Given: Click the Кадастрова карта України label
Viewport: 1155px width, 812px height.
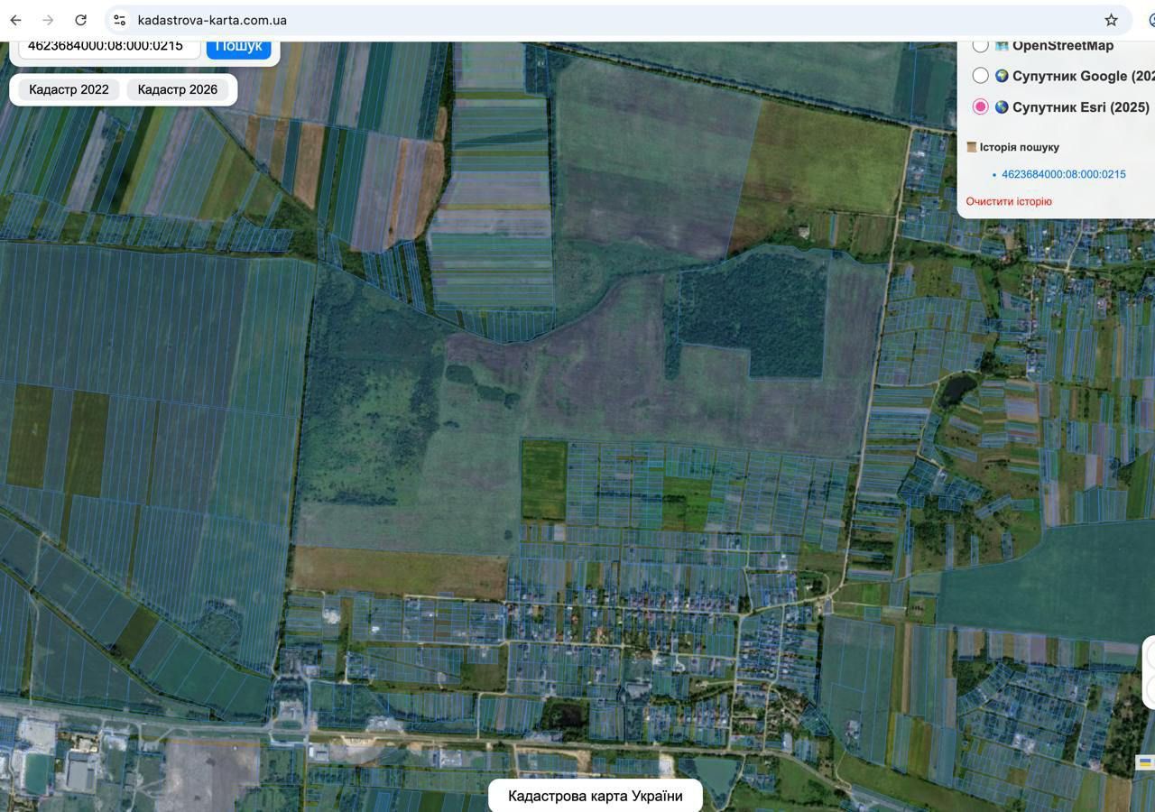Looking at the screenshot, I should click(x=595, y=796).
